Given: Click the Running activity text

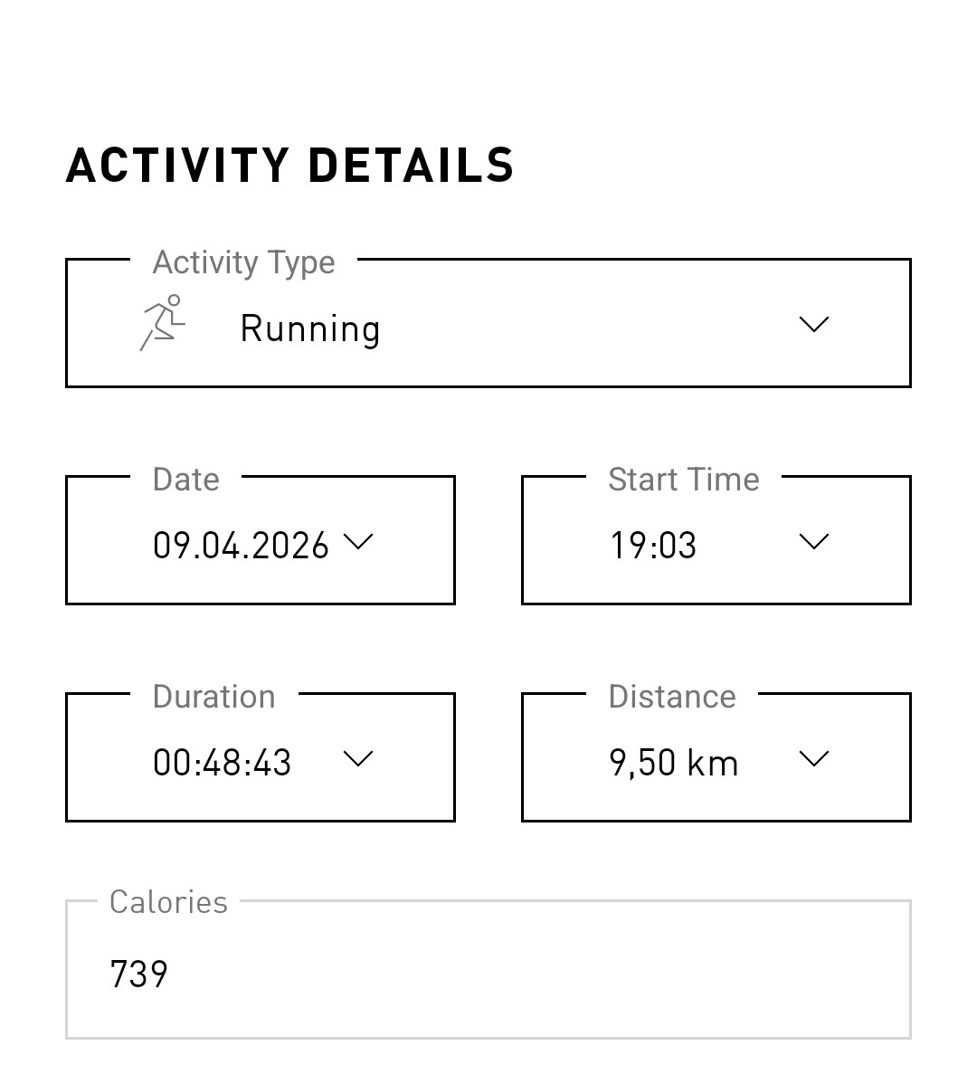Looking at the screenshot, I should pos(310,329).
